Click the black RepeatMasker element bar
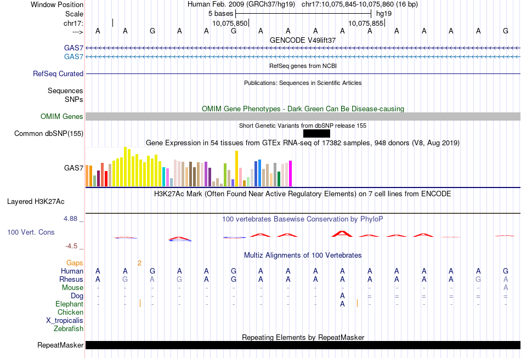This screenshot has width=521, height=358. pos(303,345)
